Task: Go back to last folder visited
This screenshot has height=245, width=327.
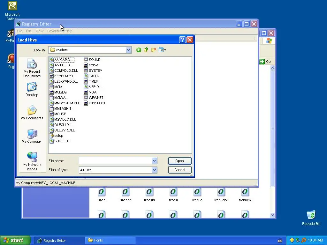Action: point(139,50)
